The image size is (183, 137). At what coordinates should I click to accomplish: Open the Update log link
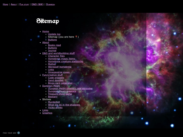pyautogui.click(x=54, y=34)
